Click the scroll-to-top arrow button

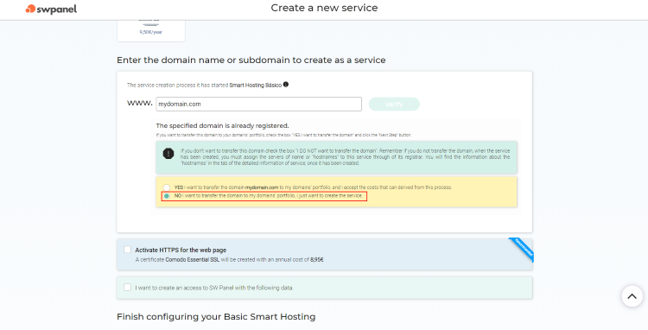632,296
